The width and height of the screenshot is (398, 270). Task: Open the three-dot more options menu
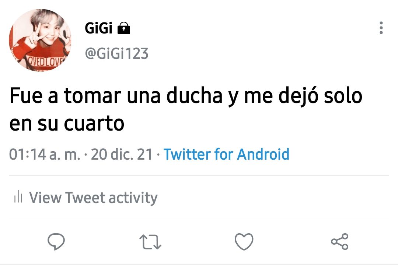[381, 28]
